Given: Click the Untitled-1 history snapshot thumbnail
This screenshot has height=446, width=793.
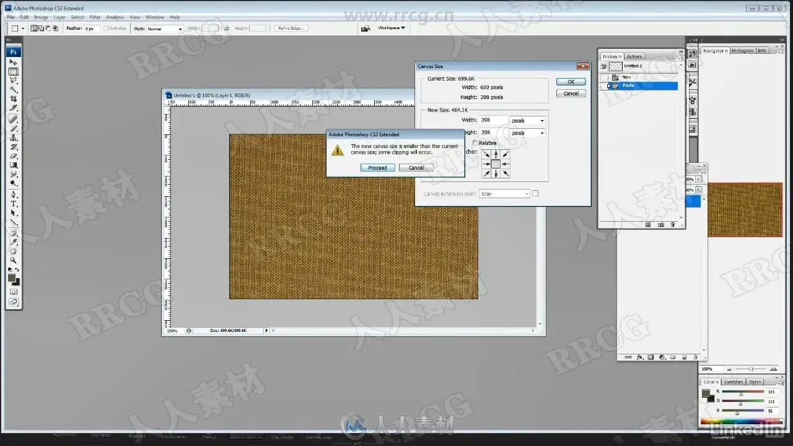Looking at the screenshot, I should pos(615,66).
